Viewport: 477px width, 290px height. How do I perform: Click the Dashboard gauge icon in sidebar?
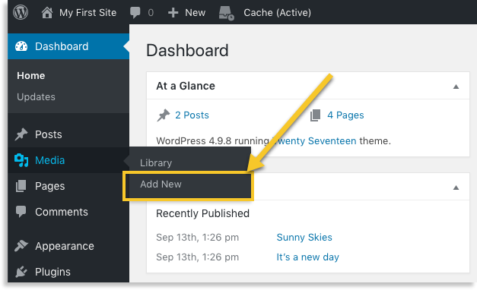[21, 46]
